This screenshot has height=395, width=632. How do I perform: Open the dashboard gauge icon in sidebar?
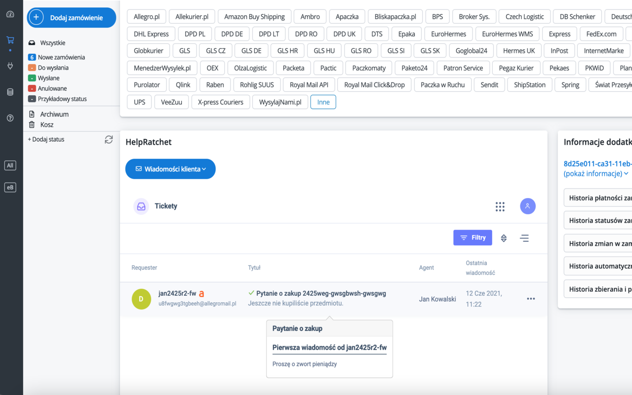point(10,14)
